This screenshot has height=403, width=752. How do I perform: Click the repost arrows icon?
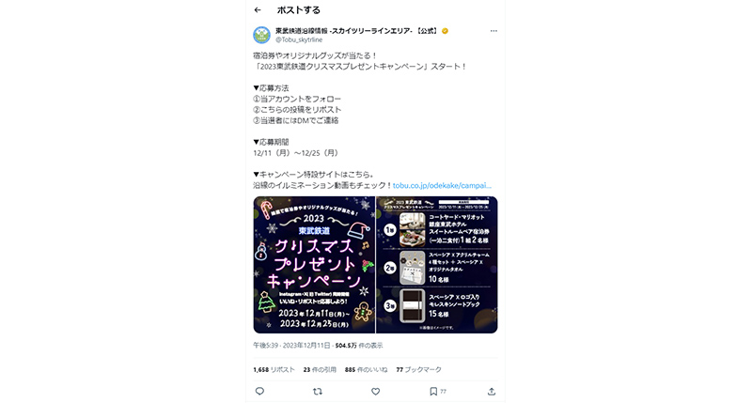pos(318,392)
